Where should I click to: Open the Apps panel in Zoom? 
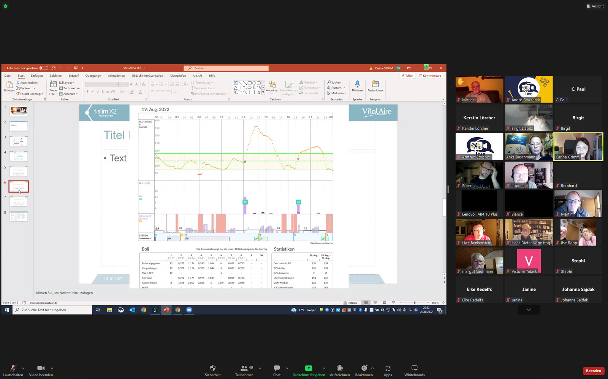[388, 370]
